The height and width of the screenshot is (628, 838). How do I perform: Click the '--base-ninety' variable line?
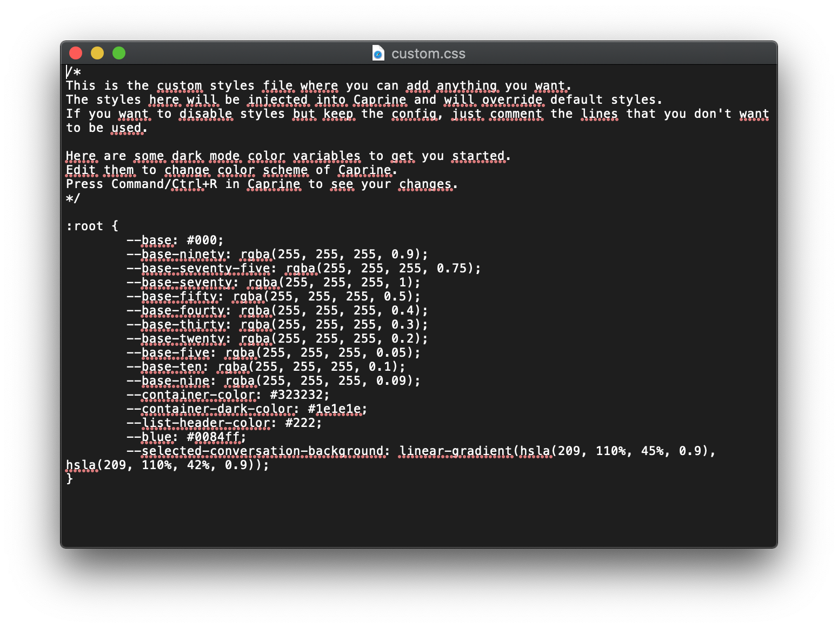277,254
